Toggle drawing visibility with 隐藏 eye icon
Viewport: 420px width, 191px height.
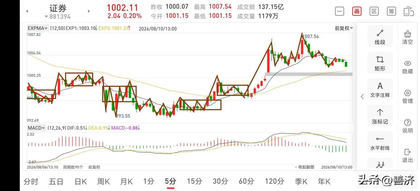point(408,67)
